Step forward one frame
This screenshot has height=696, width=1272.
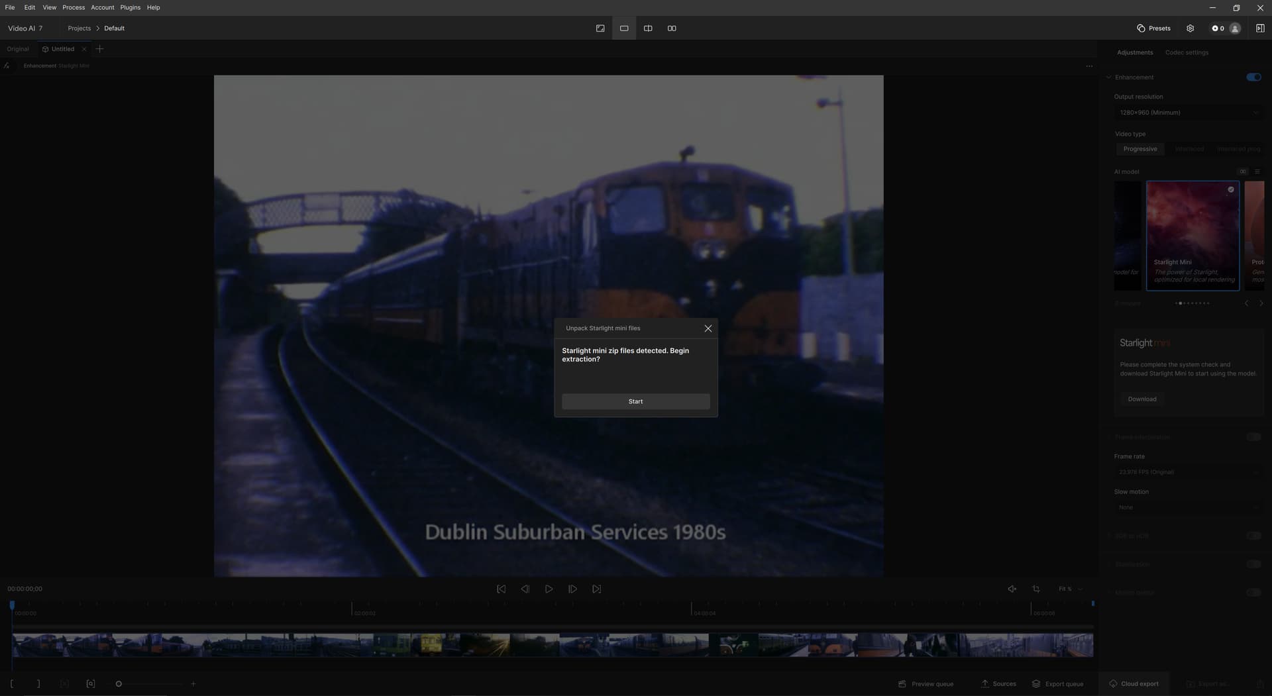click(572, 589)
